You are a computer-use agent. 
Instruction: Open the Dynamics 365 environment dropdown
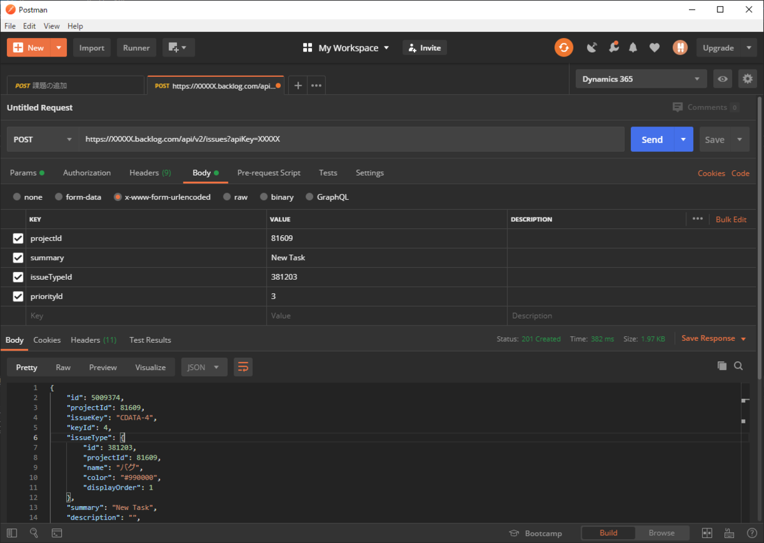click(641, 79)
